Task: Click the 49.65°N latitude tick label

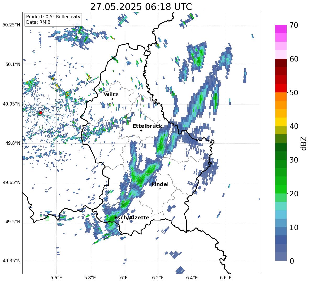Action: [x=12, y=182]
